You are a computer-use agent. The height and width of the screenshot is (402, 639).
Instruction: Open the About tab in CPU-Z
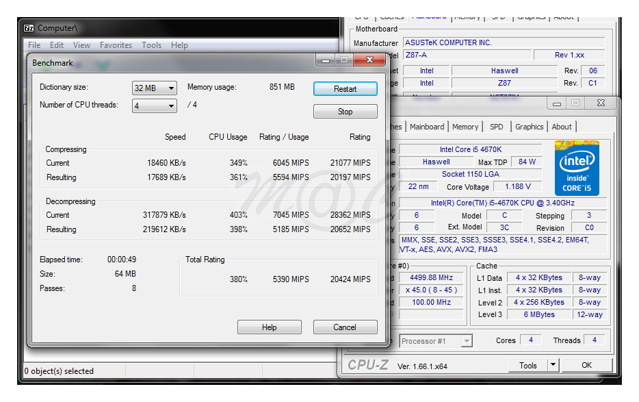point(562,127)
